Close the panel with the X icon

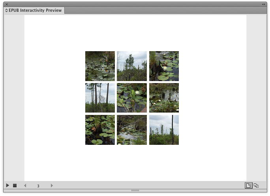click(x=7, y=4)
